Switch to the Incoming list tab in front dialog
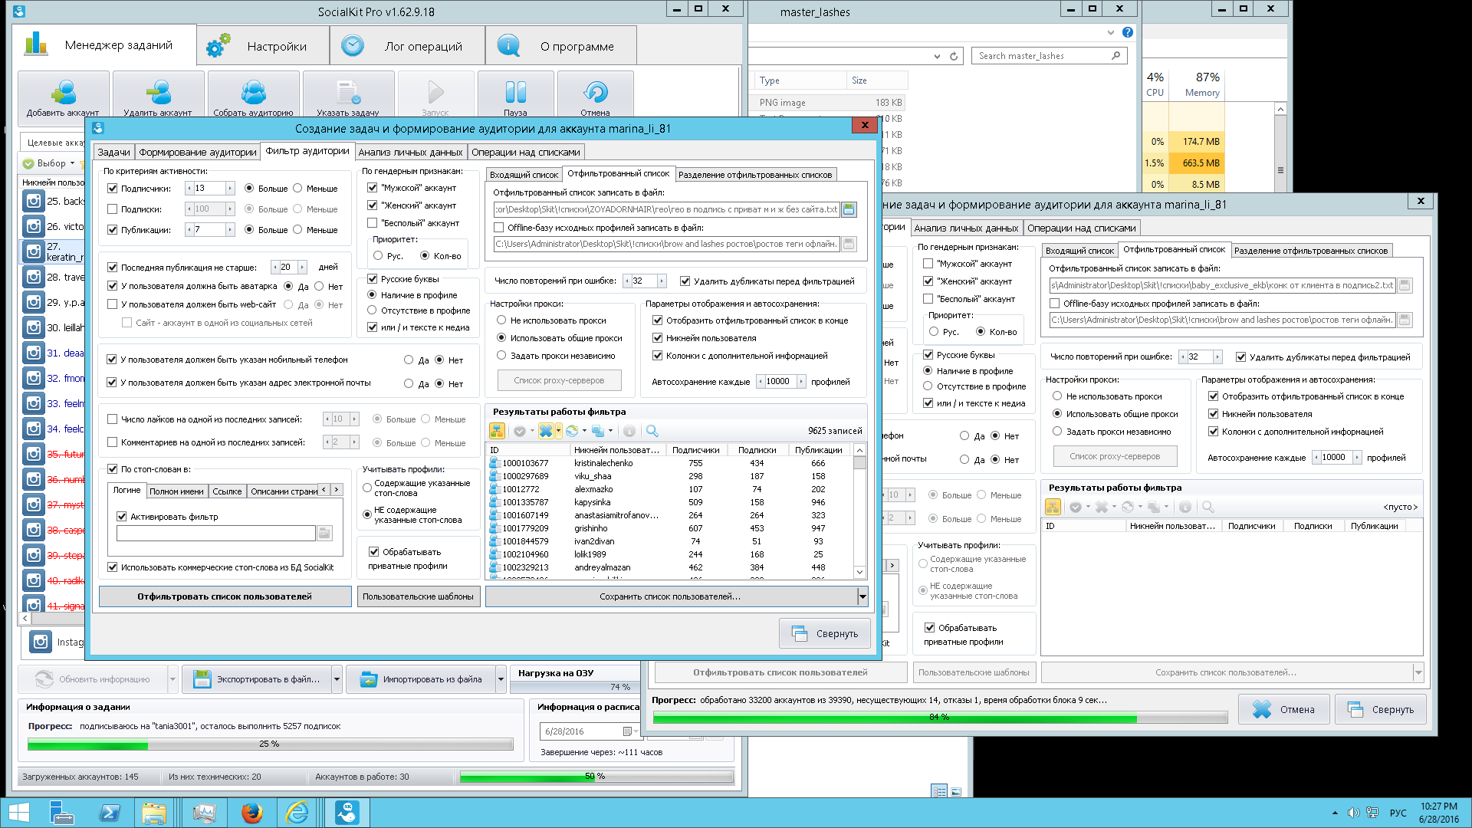The image size is (1472, 828). [524, 175]
